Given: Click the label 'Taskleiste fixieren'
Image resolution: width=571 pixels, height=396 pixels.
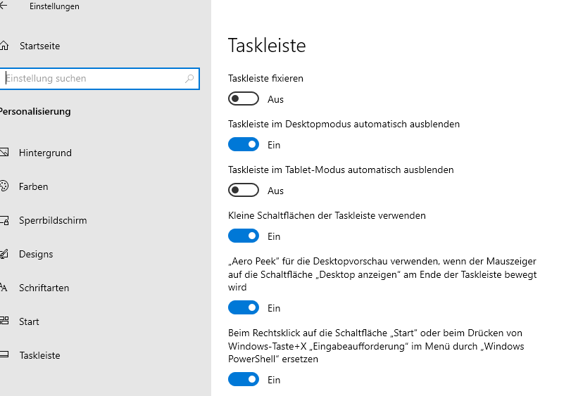Looking at the screenshot, I should click(265, 79).
